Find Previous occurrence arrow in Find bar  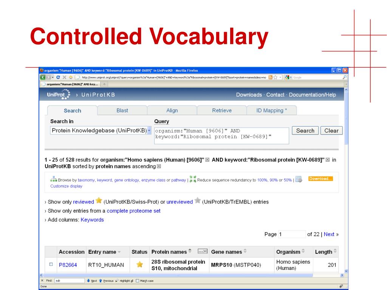(101, 281)
